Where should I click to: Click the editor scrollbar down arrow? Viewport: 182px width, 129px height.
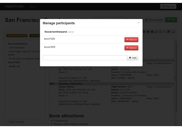coord(175,124)
